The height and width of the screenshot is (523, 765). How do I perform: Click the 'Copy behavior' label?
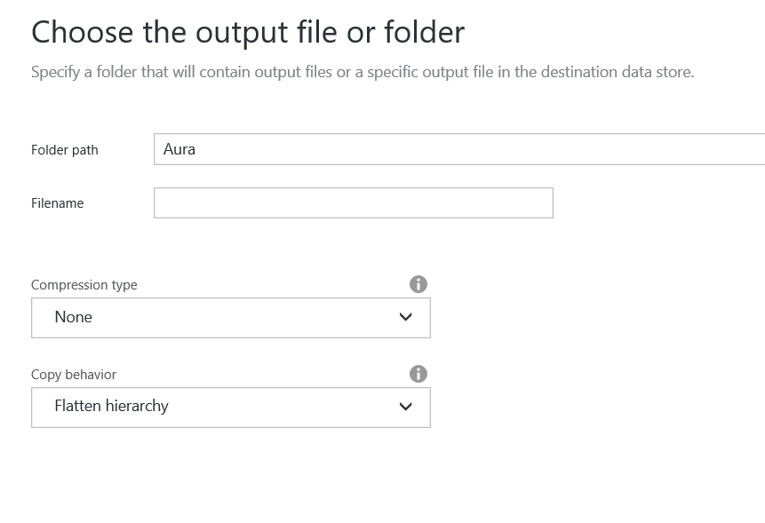74,375
